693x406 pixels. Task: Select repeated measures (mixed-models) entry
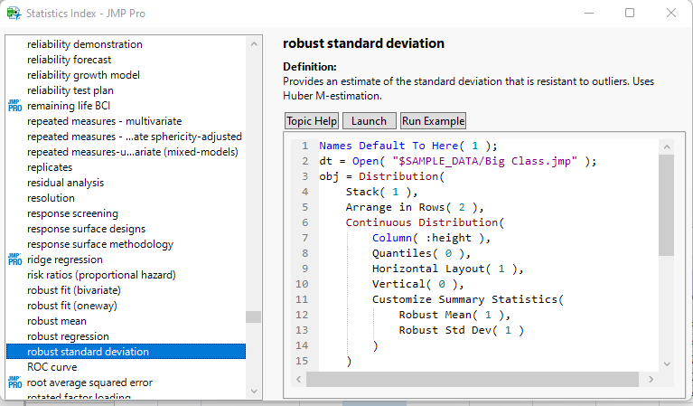(x=133, y=152)
